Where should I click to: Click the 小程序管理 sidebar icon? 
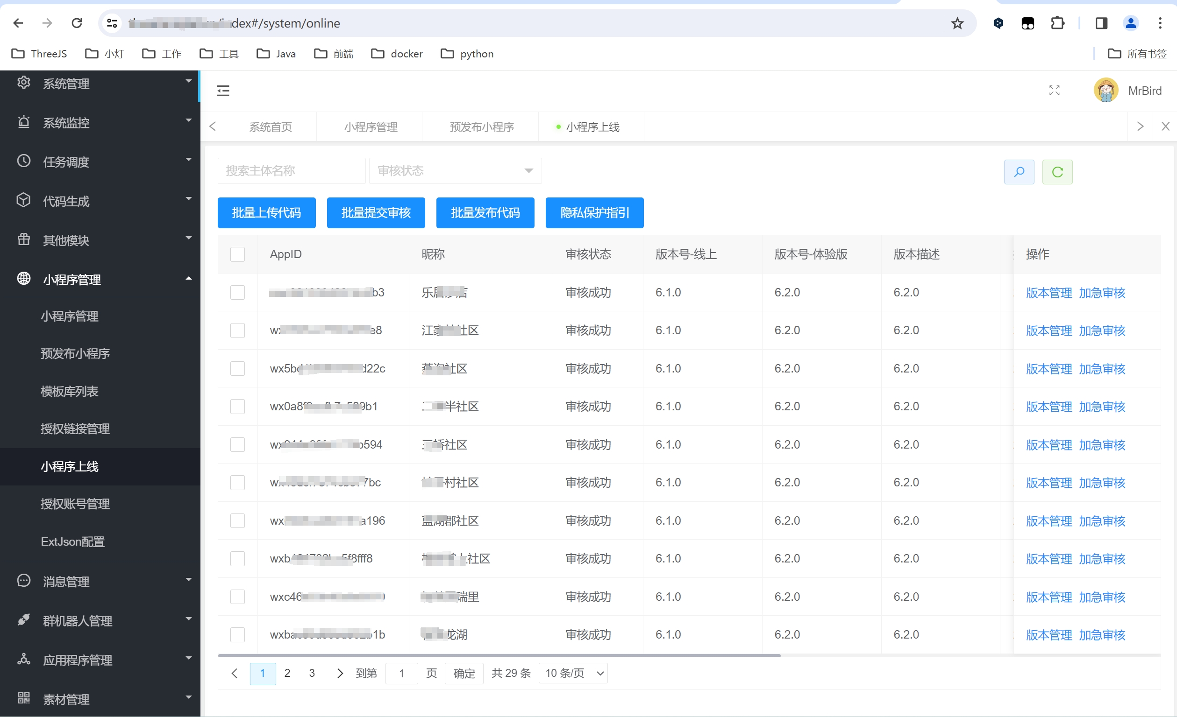(x=22, y=280)
